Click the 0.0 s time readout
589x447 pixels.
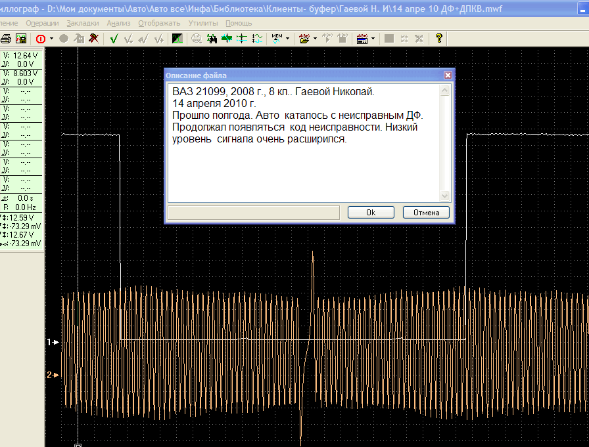click(25, 198)
